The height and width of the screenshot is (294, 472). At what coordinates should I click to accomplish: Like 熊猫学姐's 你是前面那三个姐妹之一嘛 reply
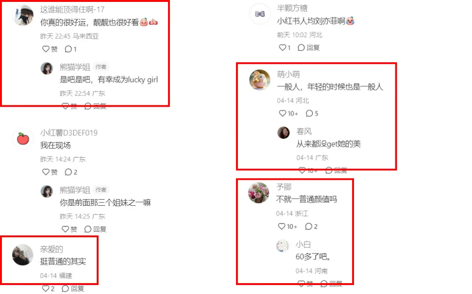(x=69, y=229)
